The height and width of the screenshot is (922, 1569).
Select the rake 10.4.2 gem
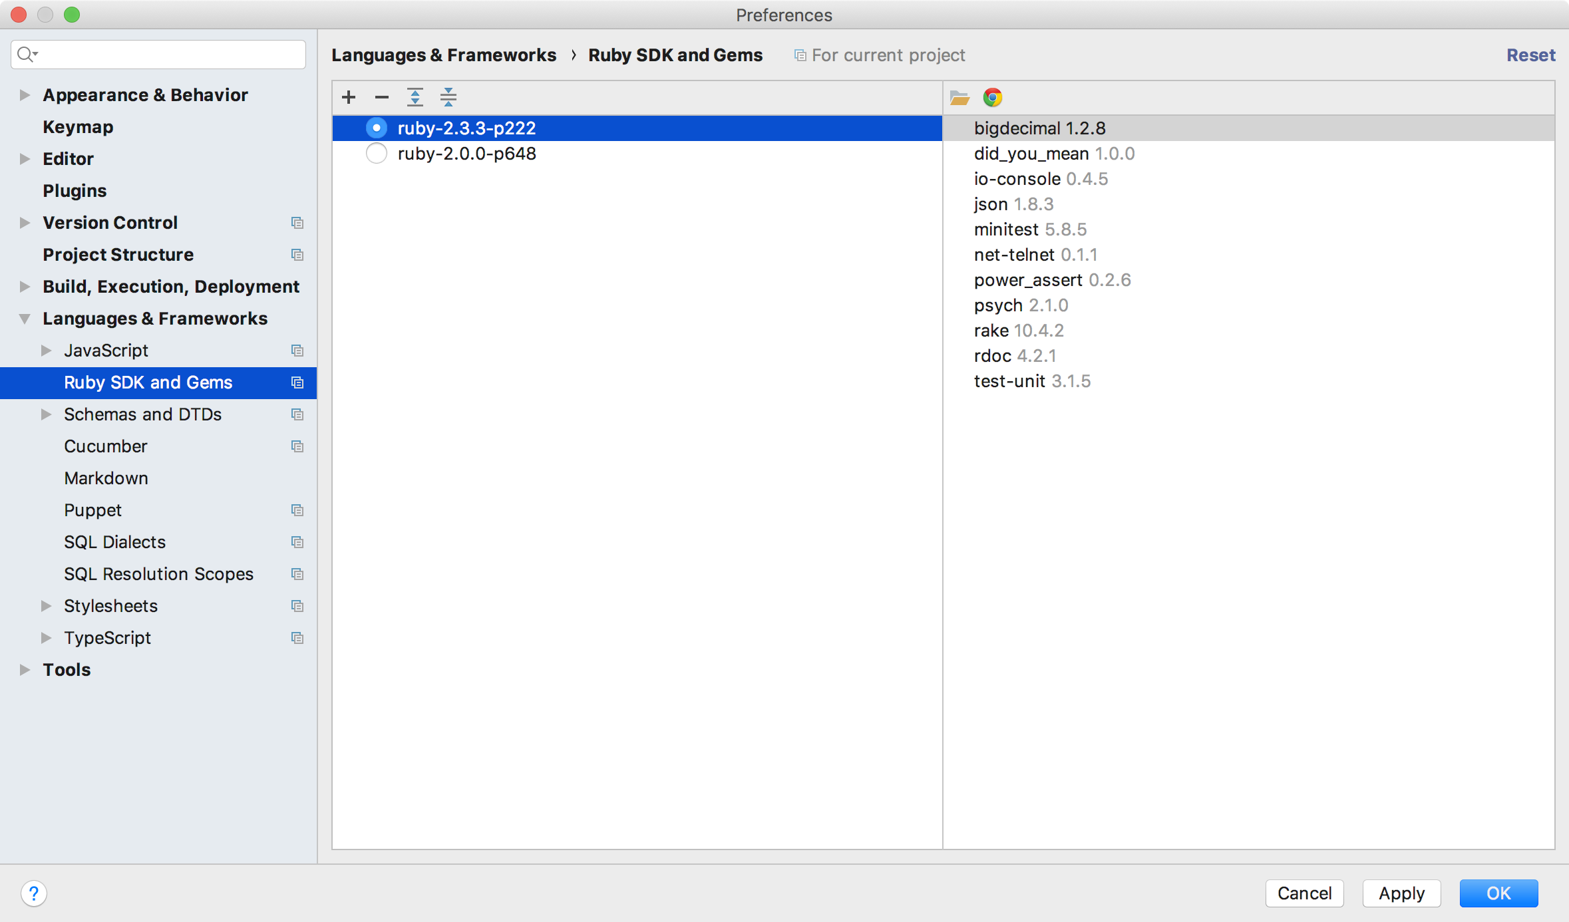1248,331
